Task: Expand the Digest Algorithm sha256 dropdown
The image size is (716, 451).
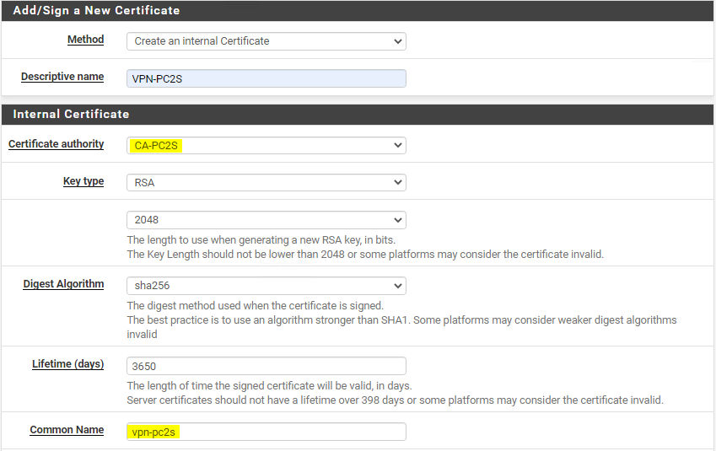Action: [266, 286]
